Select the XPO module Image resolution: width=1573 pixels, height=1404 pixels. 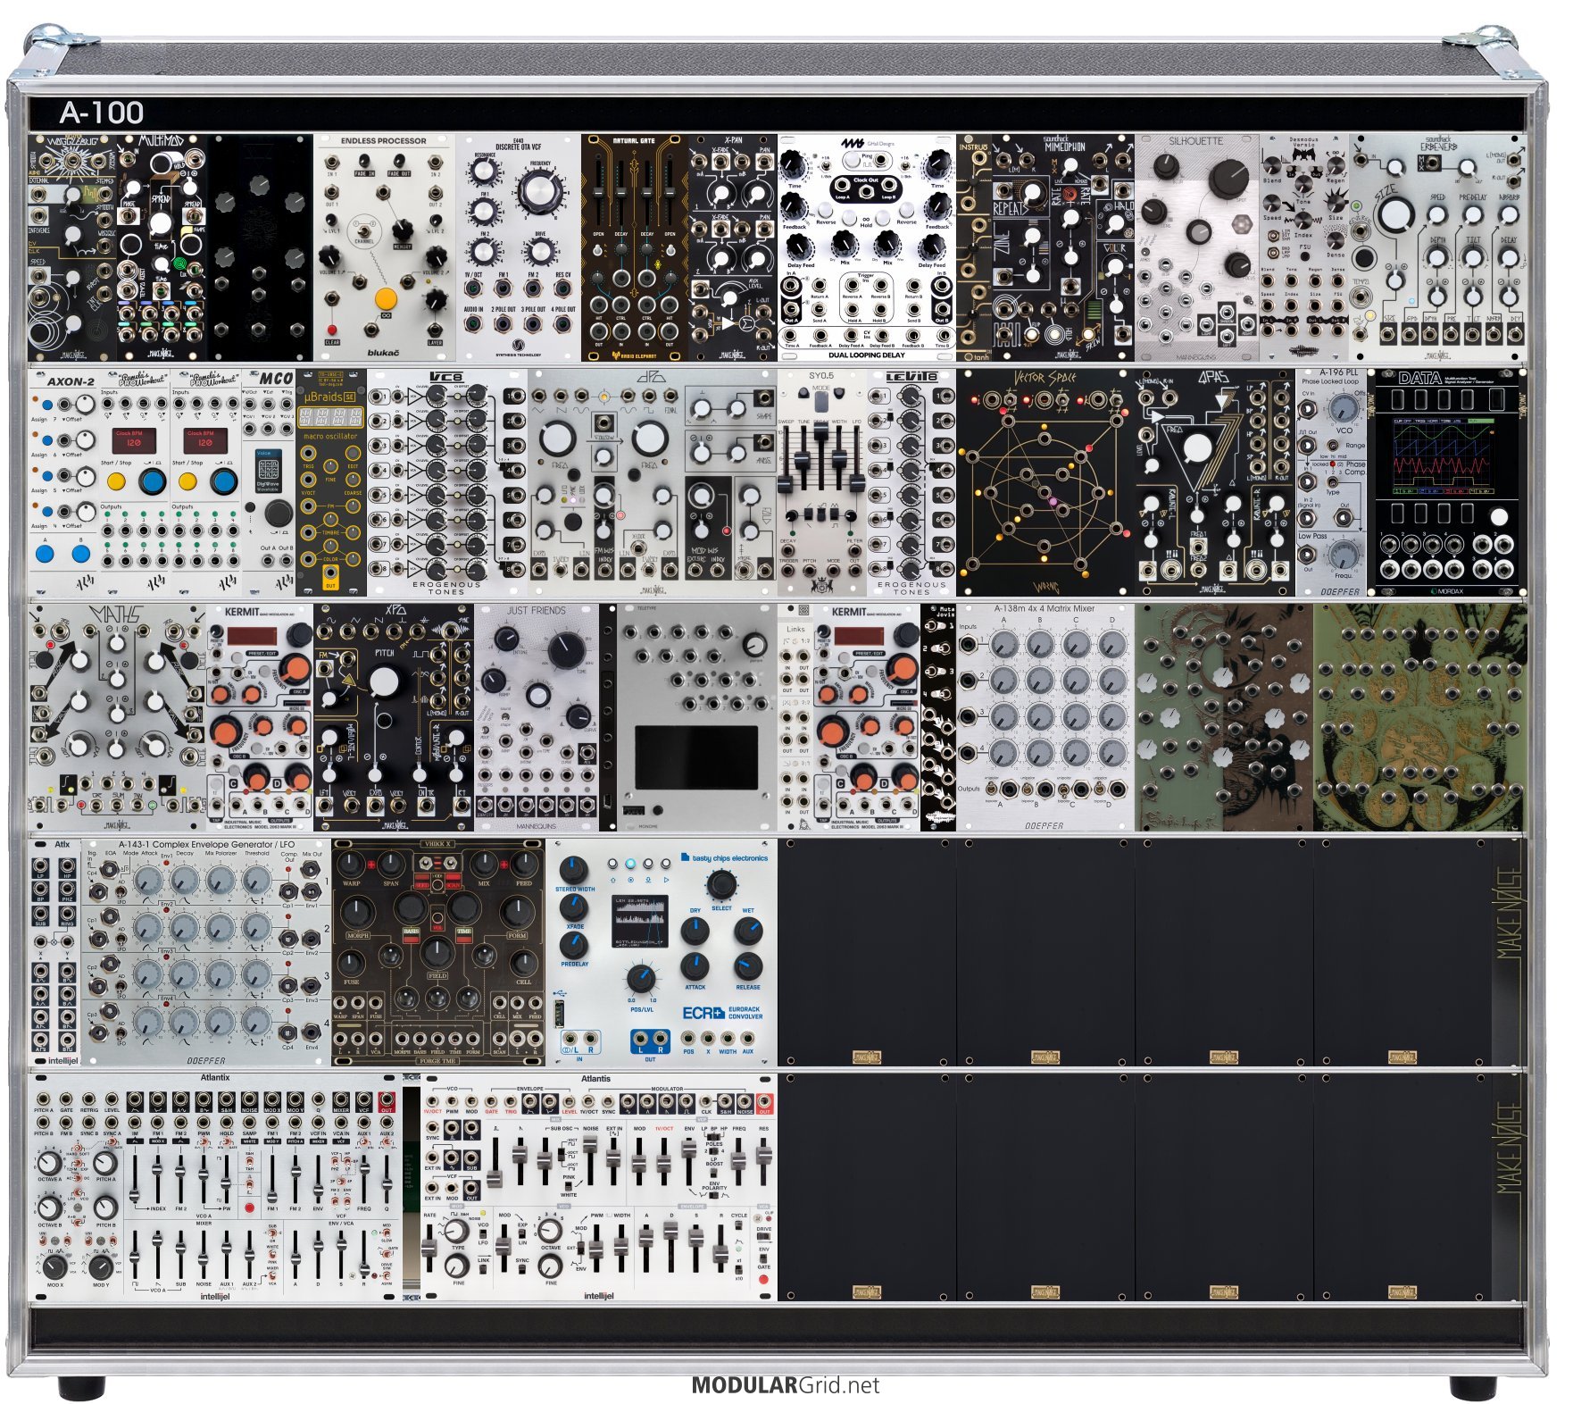[x=394, y=717]
